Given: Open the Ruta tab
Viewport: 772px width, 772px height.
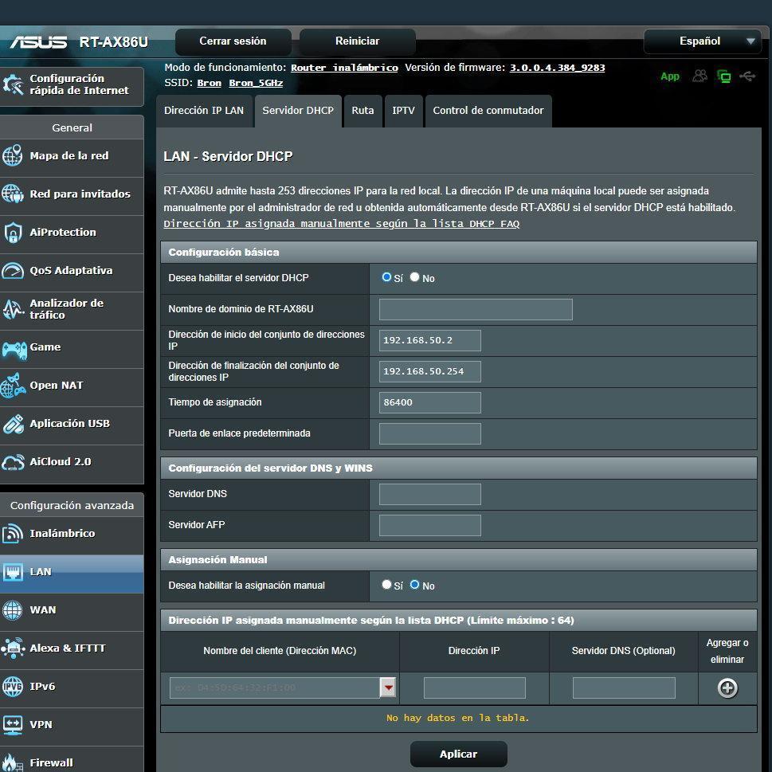Looking at the screenshot, I should click(362, 111).
